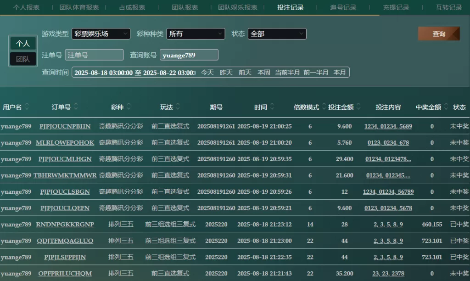470x281 pixels.
Task: Click the 期号 column header
Action: 216,107
